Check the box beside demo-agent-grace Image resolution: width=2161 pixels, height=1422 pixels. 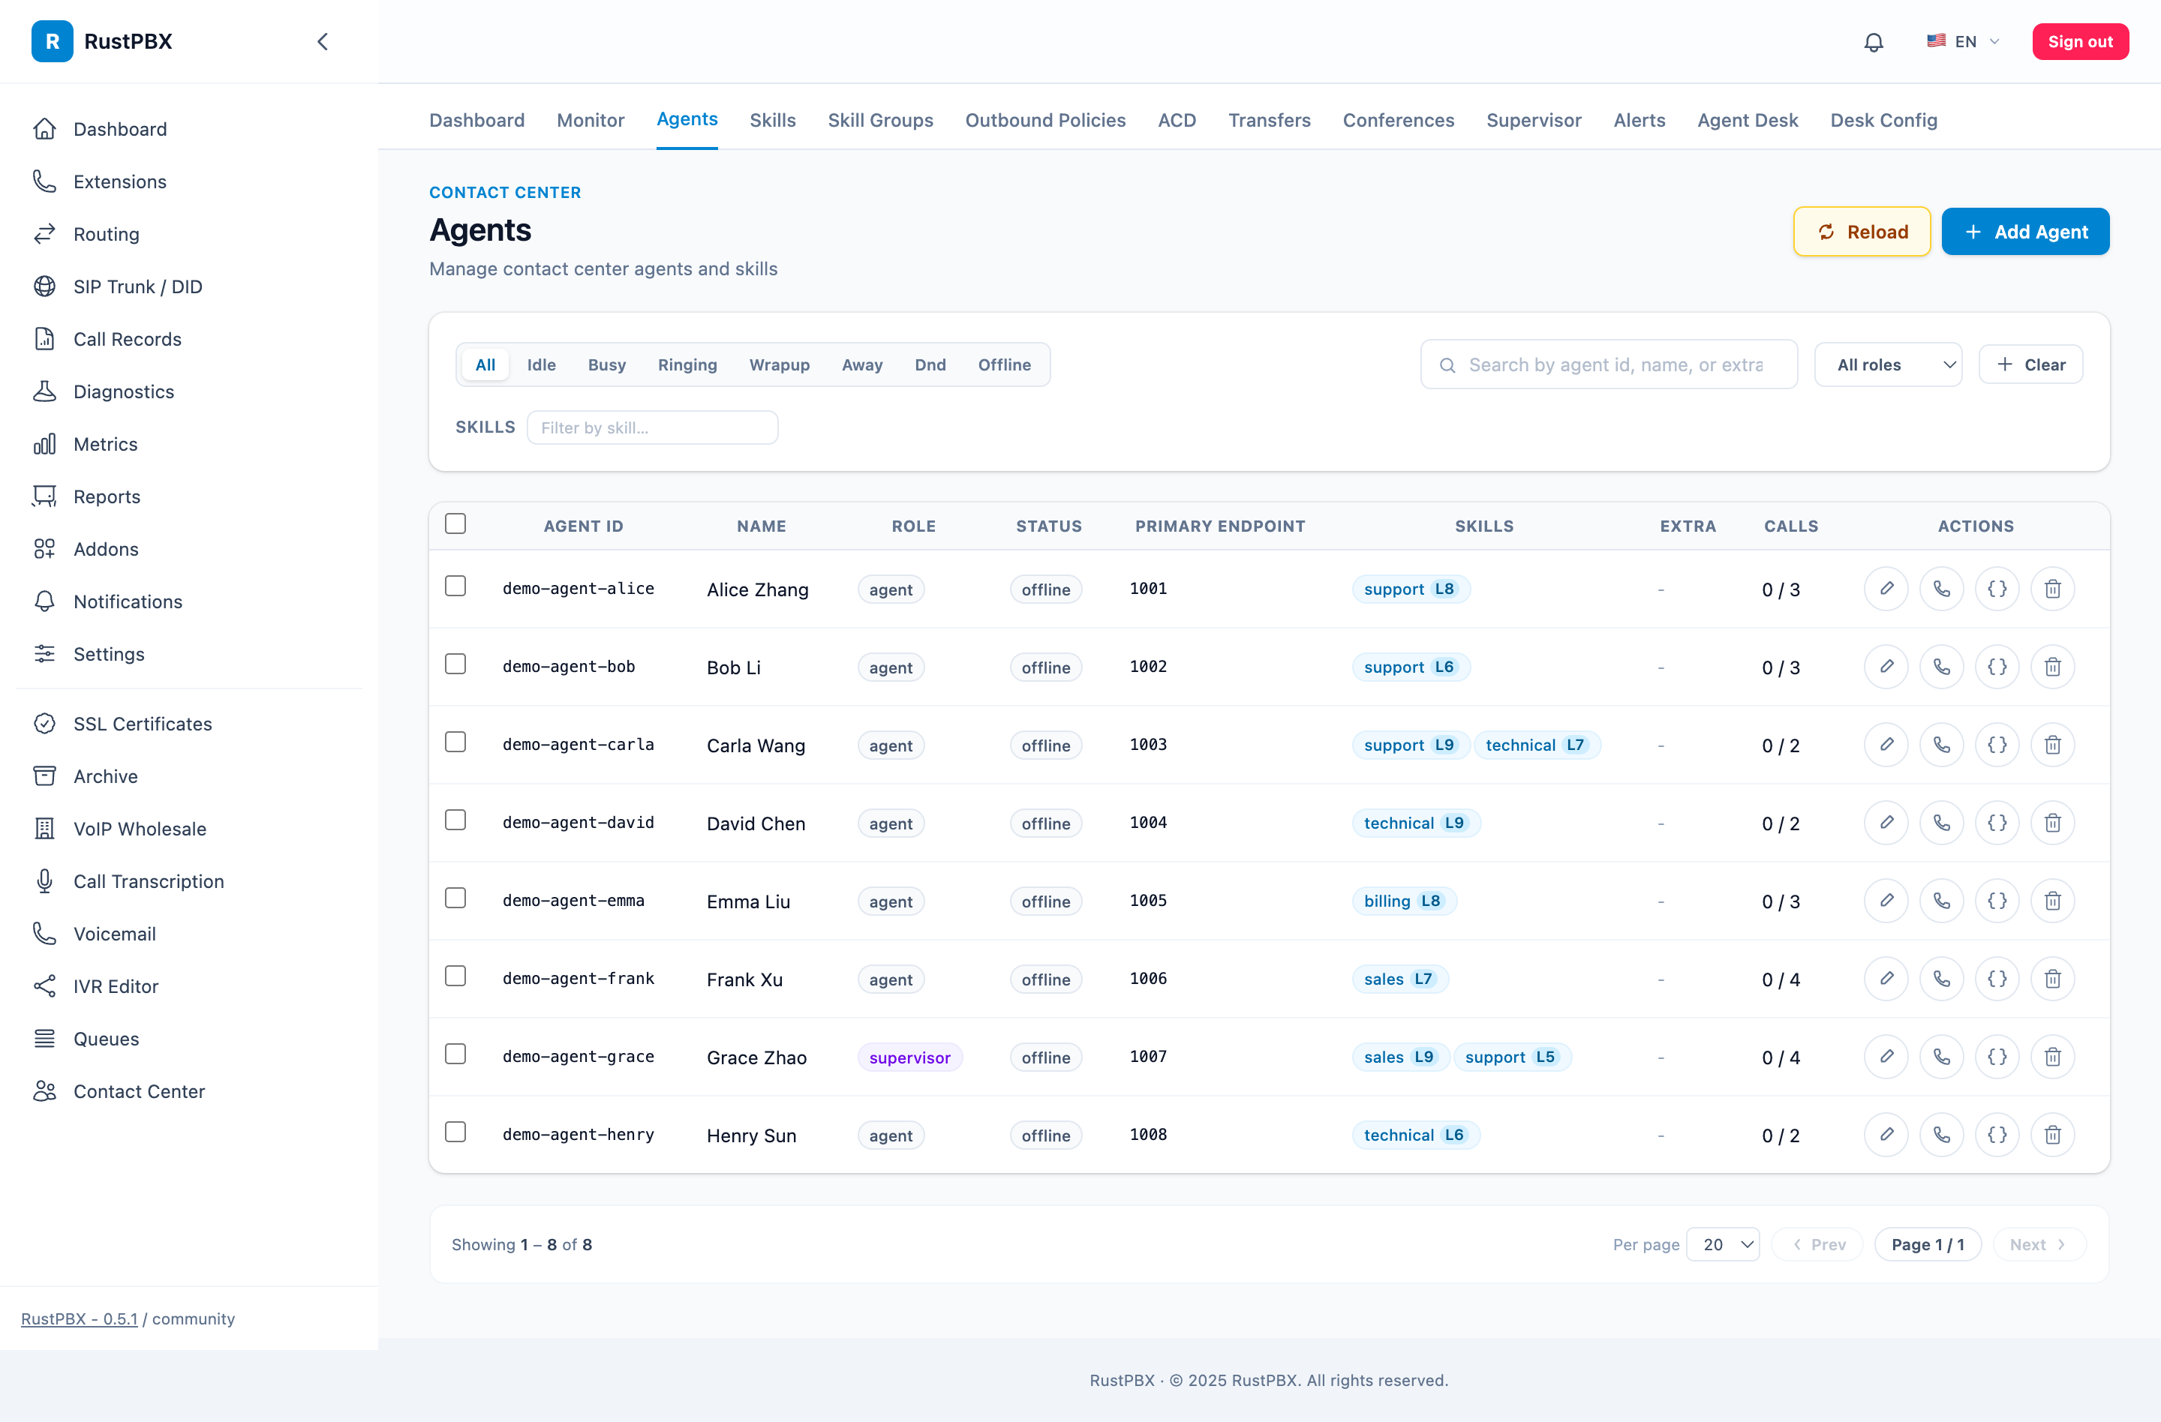[x=455, y=1054]
